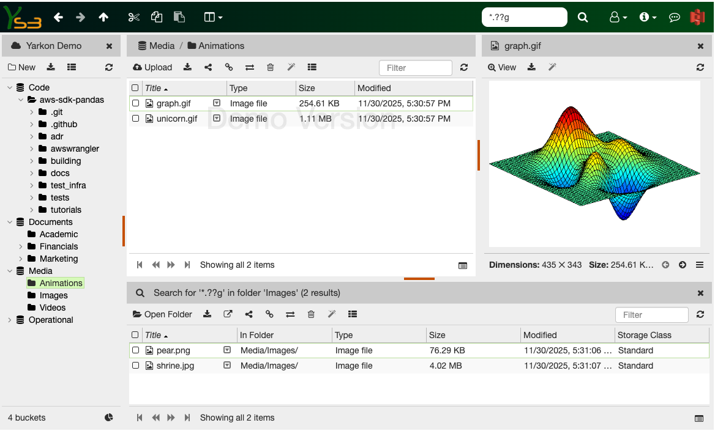This screenshot has width=715, height=431.
Task: Select the checkbox next to graph.gif
Action: [x=135, y=103]
